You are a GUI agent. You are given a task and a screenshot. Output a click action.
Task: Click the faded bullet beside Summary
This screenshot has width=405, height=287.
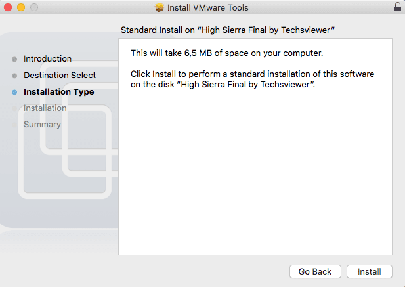[x=14, y=125]
